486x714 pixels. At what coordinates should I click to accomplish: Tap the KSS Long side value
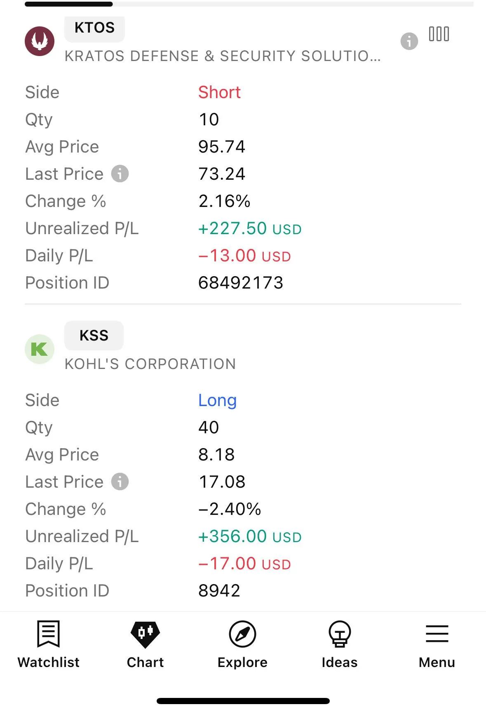[217, 400]
